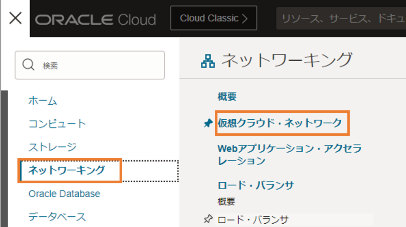Unpin 仮想クラウド・ネットワーク using filled pin icon
Viewport: 406px width, 227px height.
click(208, 123)
